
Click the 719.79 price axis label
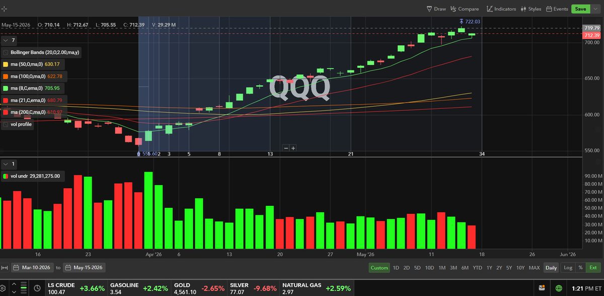tap(591, 28)
